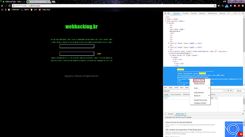Select the Elements panel tab

176,13
